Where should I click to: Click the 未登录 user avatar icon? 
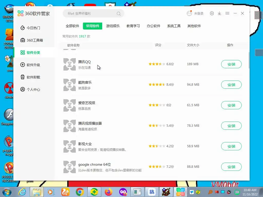(189, 13)
